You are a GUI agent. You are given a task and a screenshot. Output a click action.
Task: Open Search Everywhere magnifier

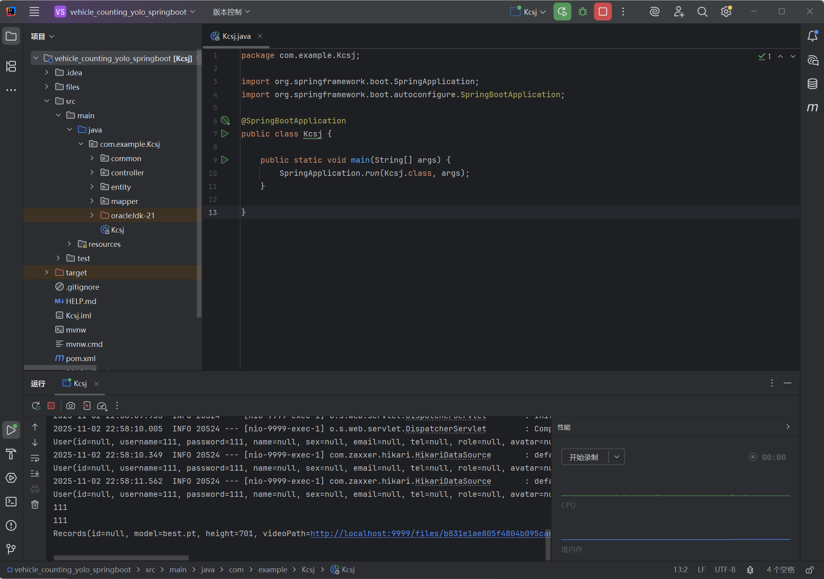click(x=702, y=12)
